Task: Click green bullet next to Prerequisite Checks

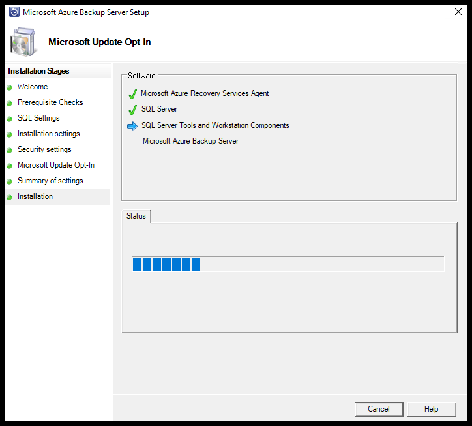Action: click(x=9, y=103)
